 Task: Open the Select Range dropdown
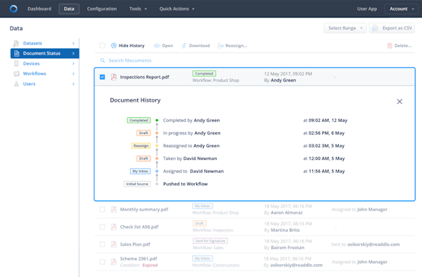(x=345, y=28)
